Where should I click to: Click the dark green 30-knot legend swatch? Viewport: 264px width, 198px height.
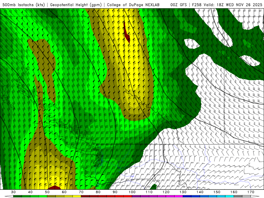[x=17, y=196]
